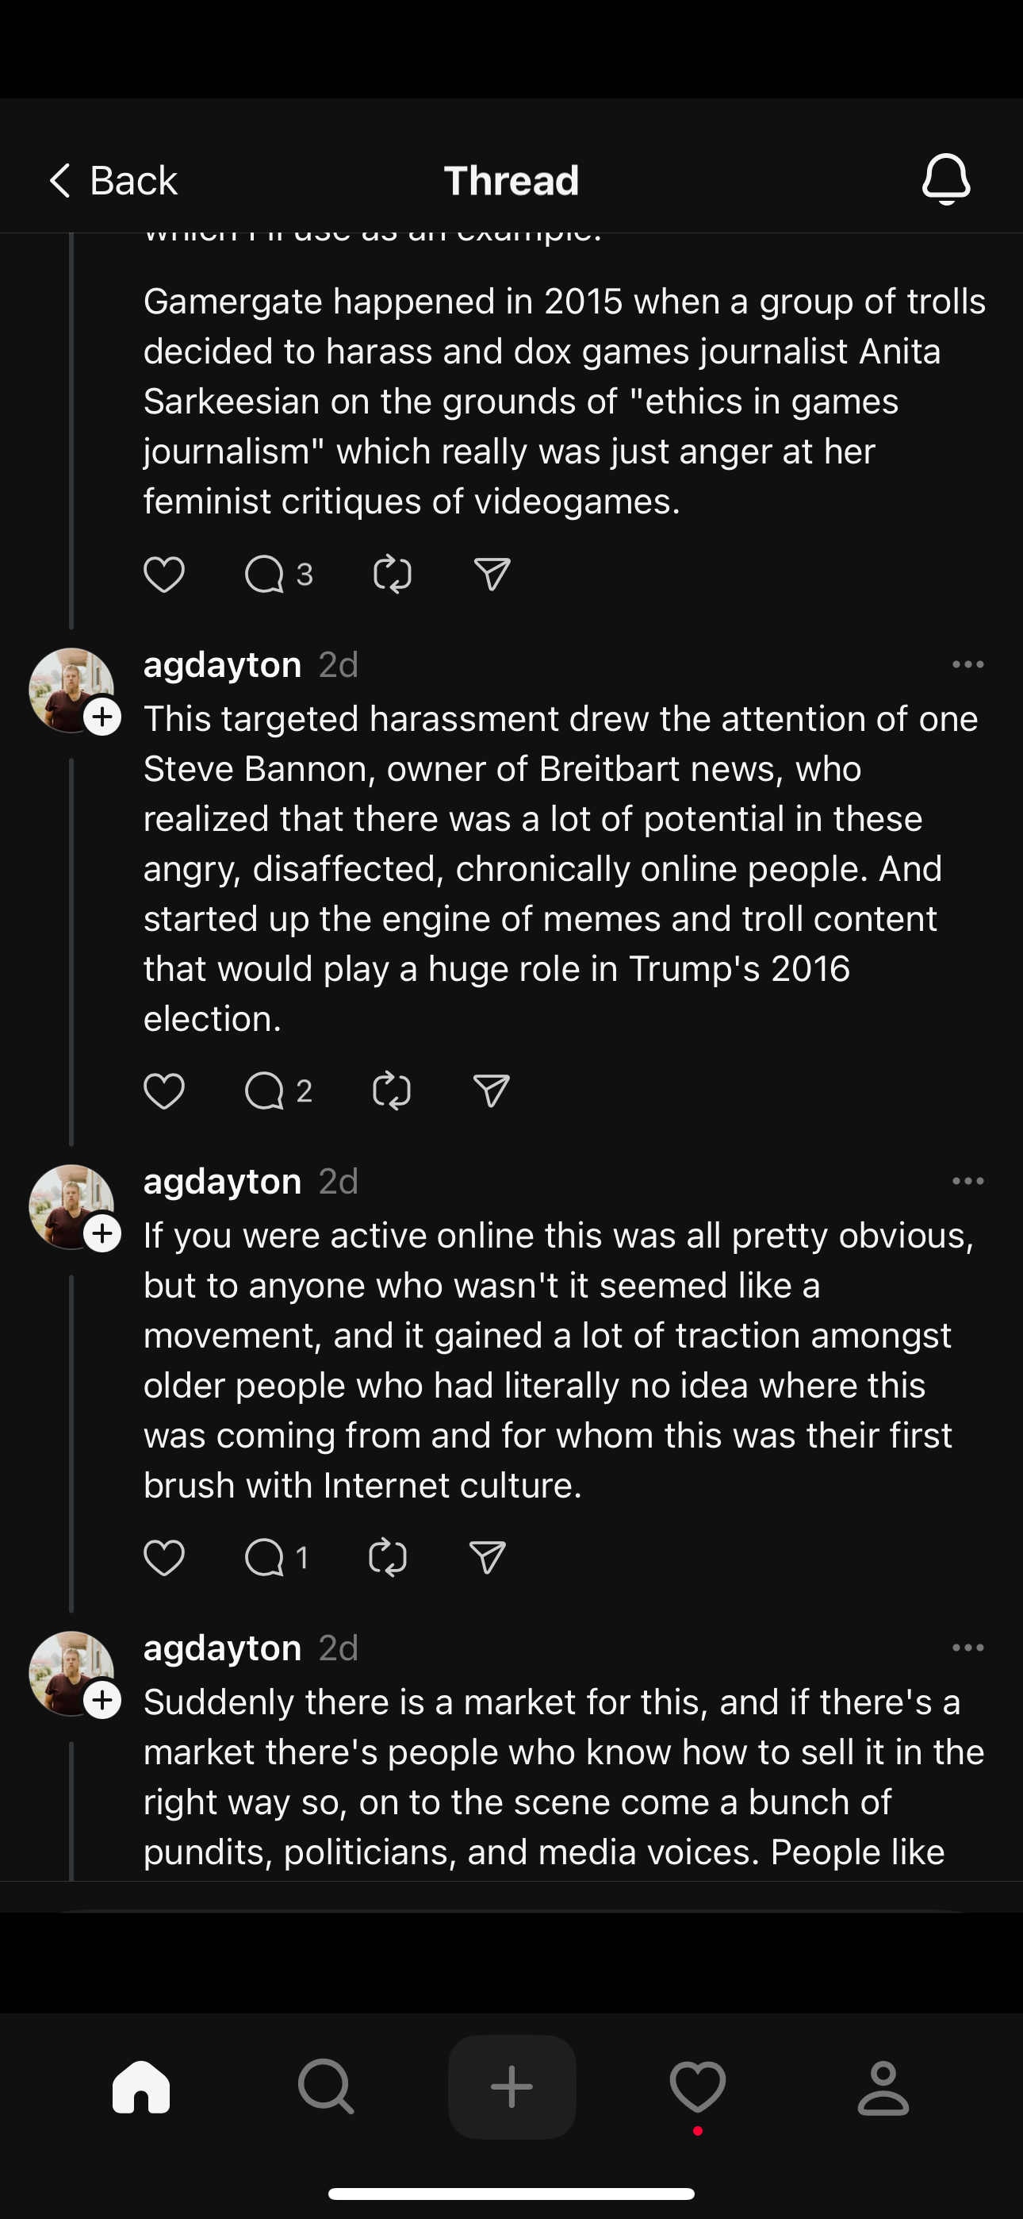Share the Gamergate post
Screen dimensions: 1023x2219
point(492,575)
